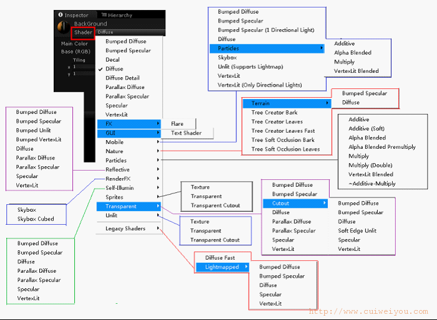The width and height of the screenshot is (437, 320).
Task: Select Skybox Cubed in the RenderFX list
Action: coord(36,219)
